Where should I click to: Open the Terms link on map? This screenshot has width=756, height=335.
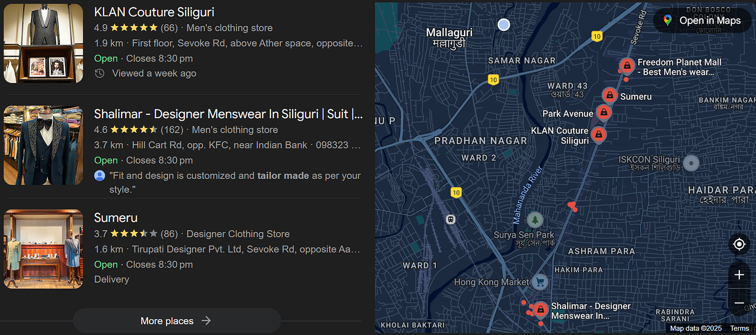(740, 329)
